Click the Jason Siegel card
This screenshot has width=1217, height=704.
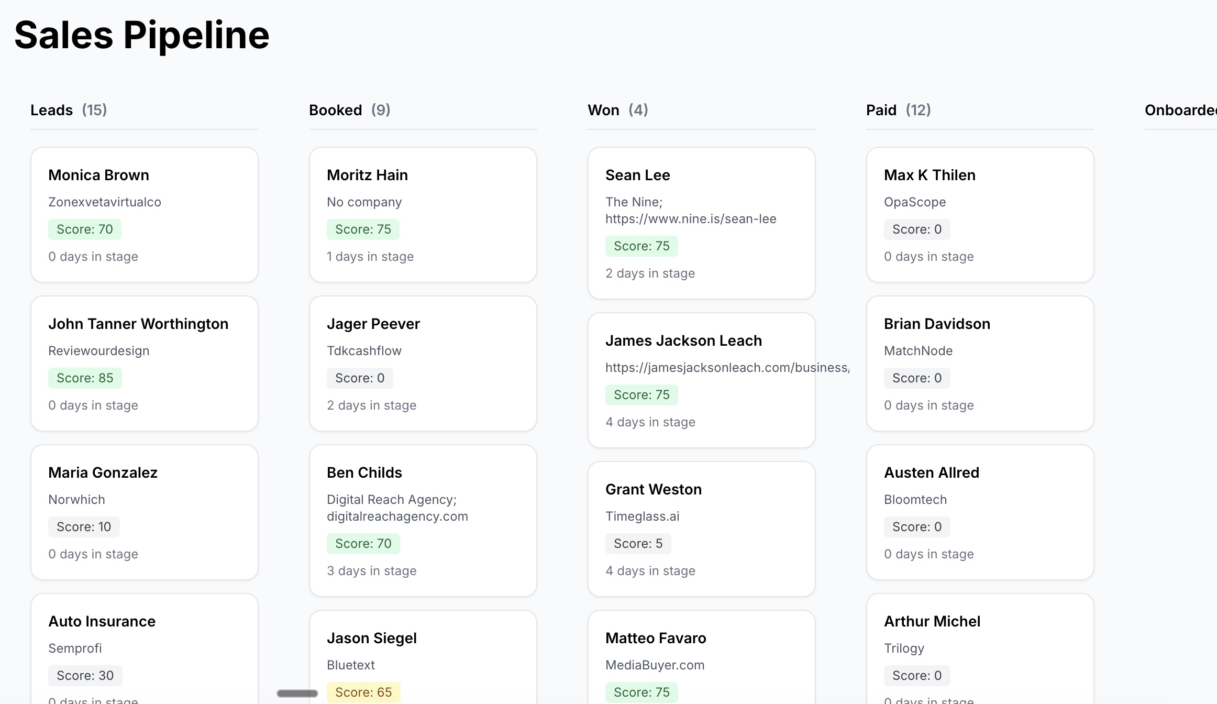423,658
